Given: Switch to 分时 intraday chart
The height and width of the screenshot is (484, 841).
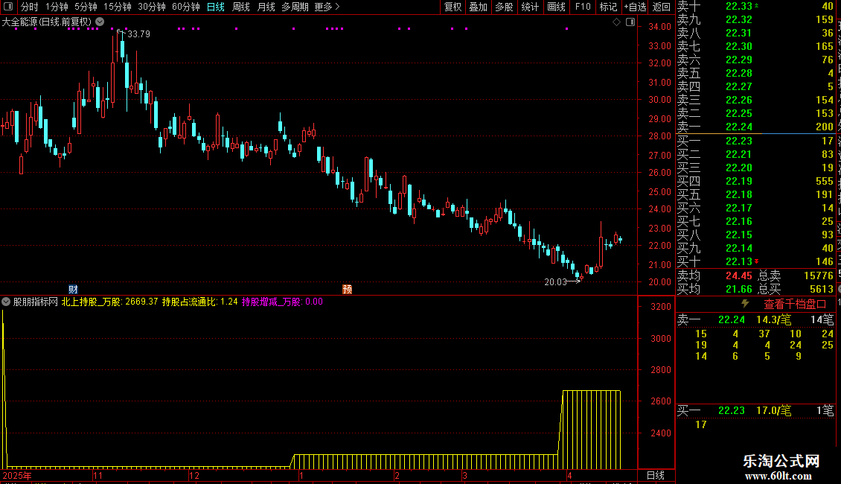Looking at the screenshot, I should (x=30, y=7).
